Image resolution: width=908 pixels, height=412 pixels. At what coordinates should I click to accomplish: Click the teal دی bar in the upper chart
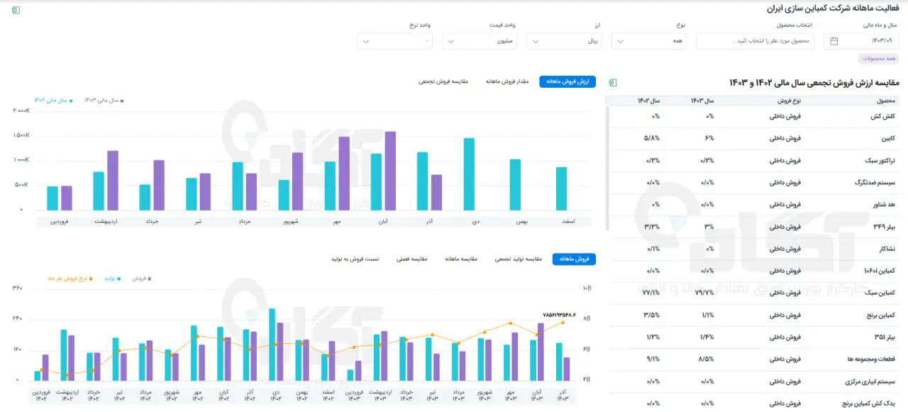469,174
